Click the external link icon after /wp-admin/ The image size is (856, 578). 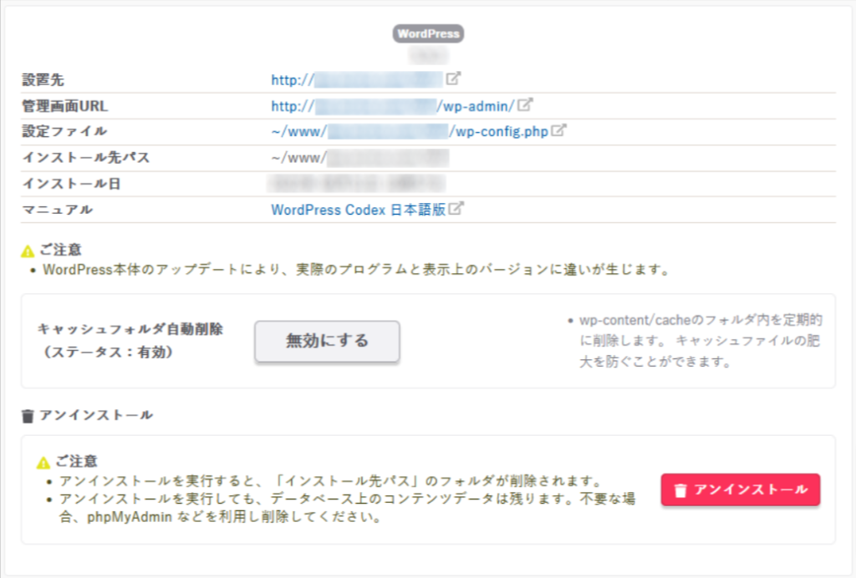pos(525,104)
